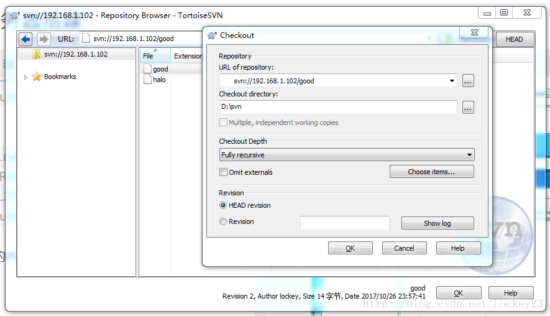Expand the Bookmarks tree node
Viewport: 550px width, 316px height.
[x=25, y=77]
